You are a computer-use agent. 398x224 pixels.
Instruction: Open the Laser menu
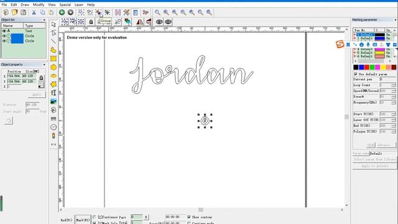coord(79,4)
